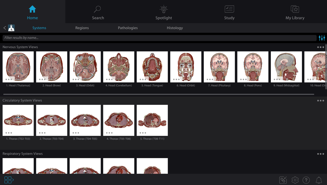Click the app launcher grid icon bottom left

[9, 180]
